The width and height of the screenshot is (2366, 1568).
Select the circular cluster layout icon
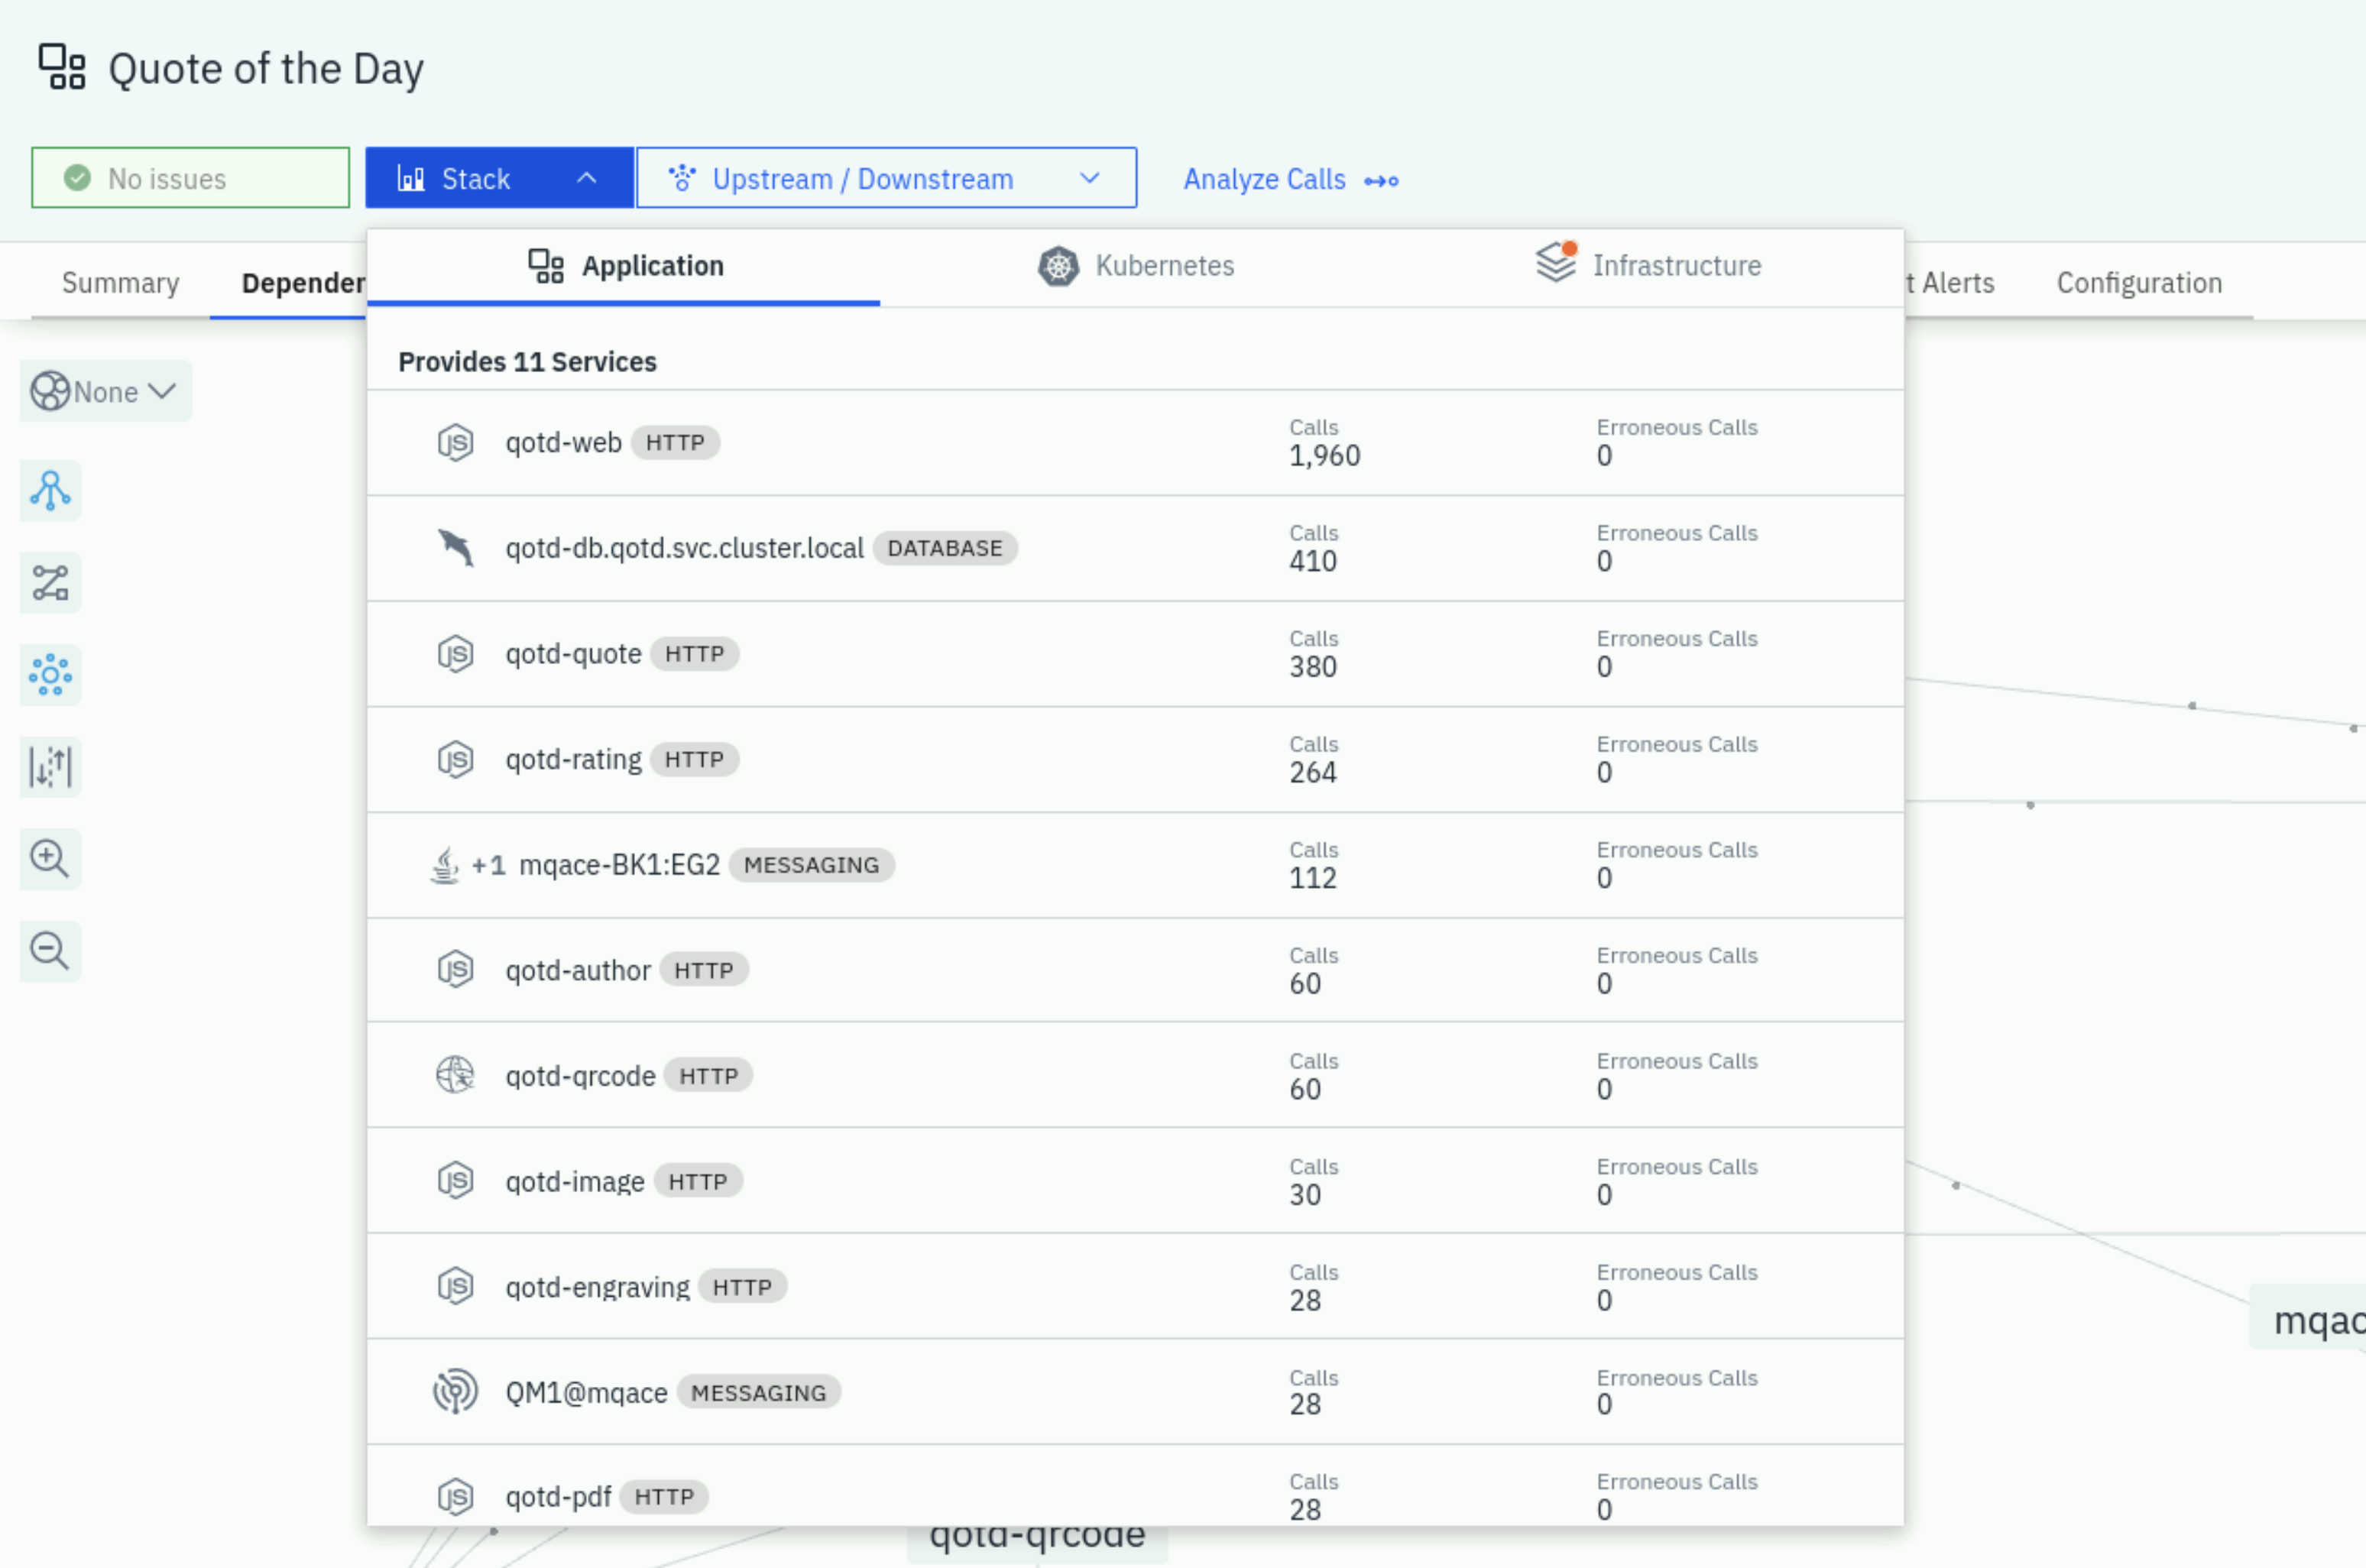point(50,675)
